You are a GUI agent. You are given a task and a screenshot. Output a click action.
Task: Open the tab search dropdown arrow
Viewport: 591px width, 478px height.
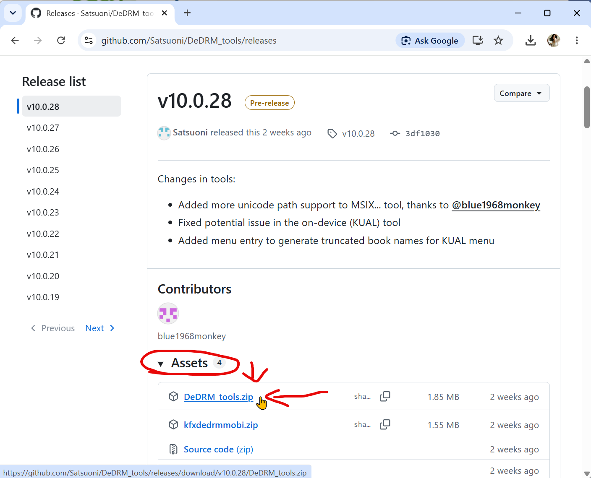pos(13,13)
